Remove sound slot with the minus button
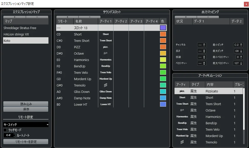This screenshot has width=249, height=148. pyautogui.click(x=89, y=17)
